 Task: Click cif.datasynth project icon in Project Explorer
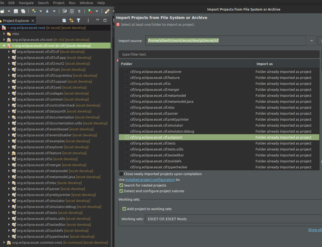14,111
